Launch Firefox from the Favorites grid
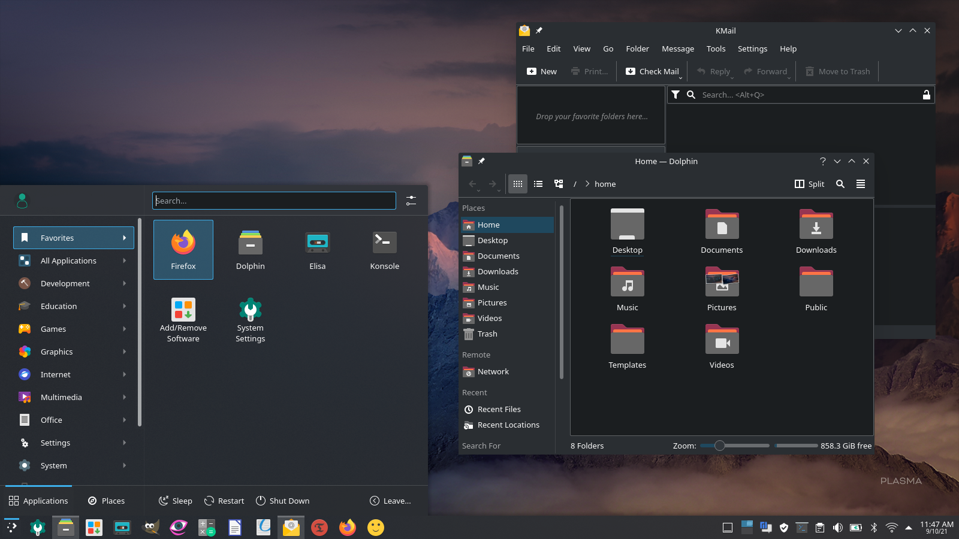This screenshot has width=959, height=539. click(183, 249)
